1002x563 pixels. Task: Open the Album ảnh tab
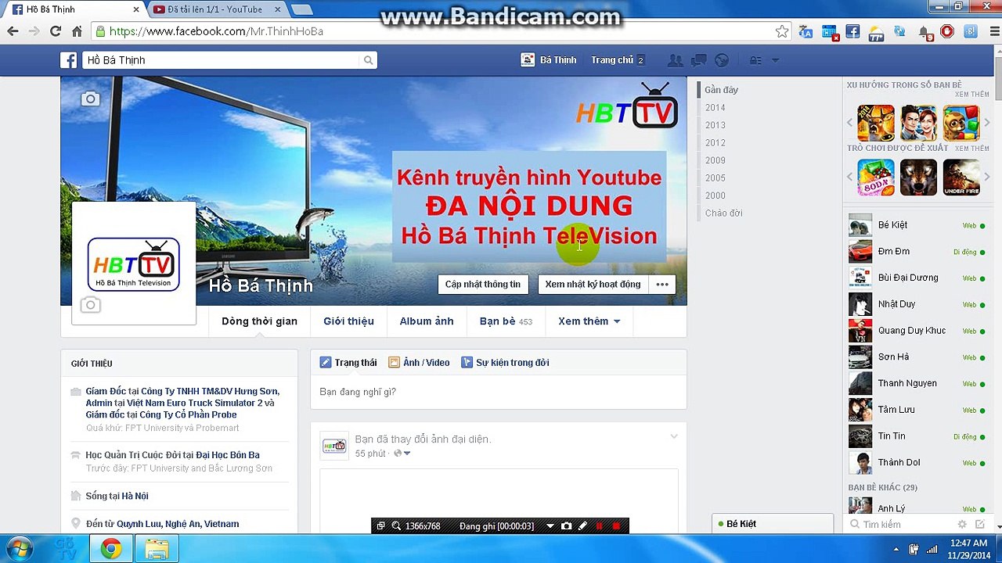click(427, 321)
